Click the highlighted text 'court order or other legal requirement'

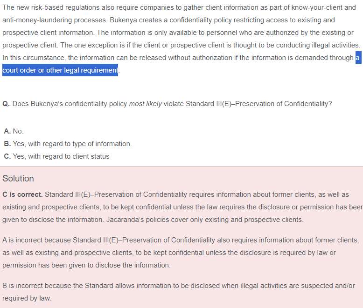60,70
